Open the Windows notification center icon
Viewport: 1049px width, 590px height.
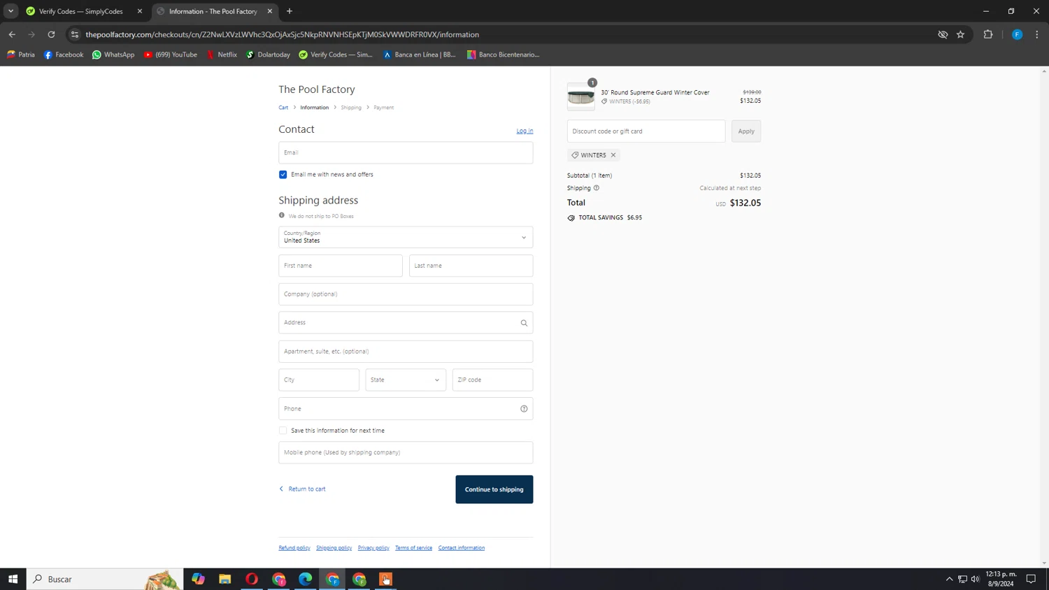point(1031,579)
